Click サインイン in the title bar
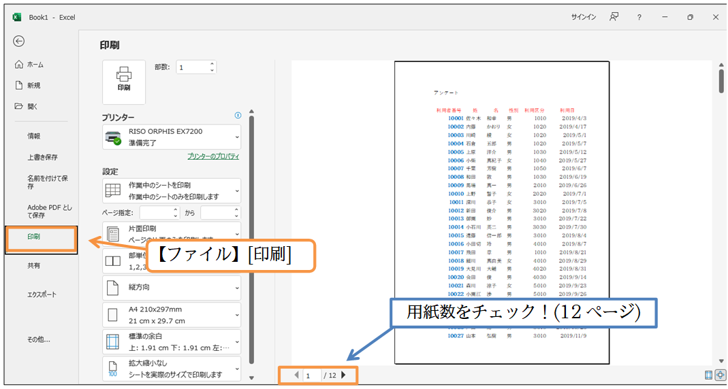Viewport: 728px width, 389px height. [x=584, y=17]
